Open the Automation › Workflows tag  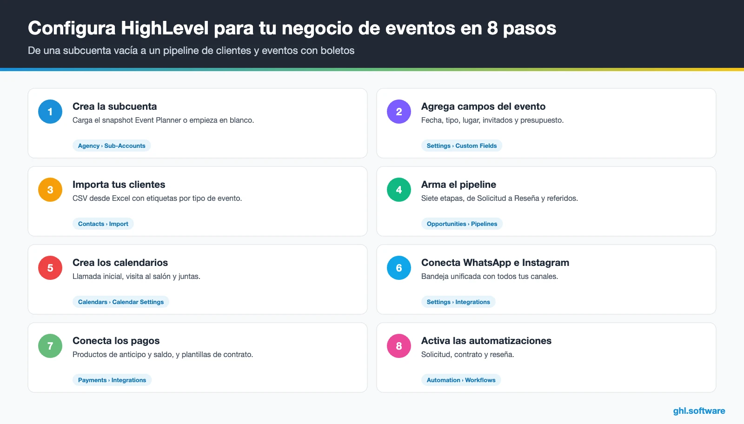(461, 380)
